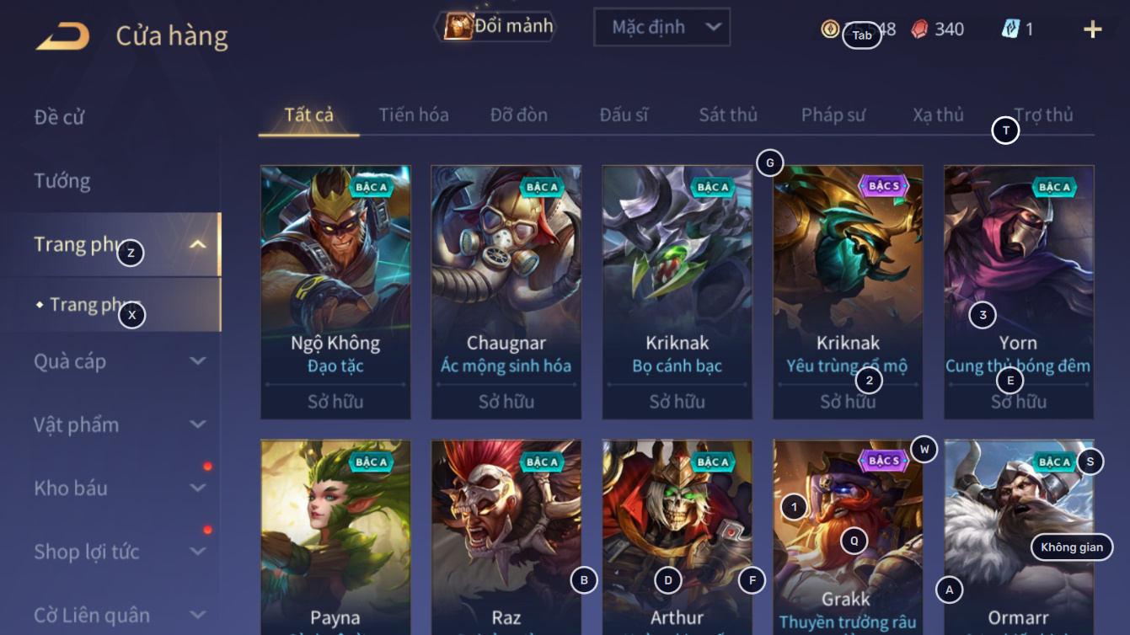Click the gold coin currency icon
The image size is (1130, 635).
pyautogui.click(x=830, y=29)
